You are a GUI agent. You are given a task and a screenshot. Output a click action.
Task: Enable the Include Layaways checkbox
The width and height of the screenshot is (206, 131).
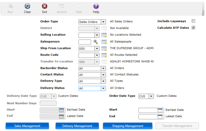click(x=193, y=21)
